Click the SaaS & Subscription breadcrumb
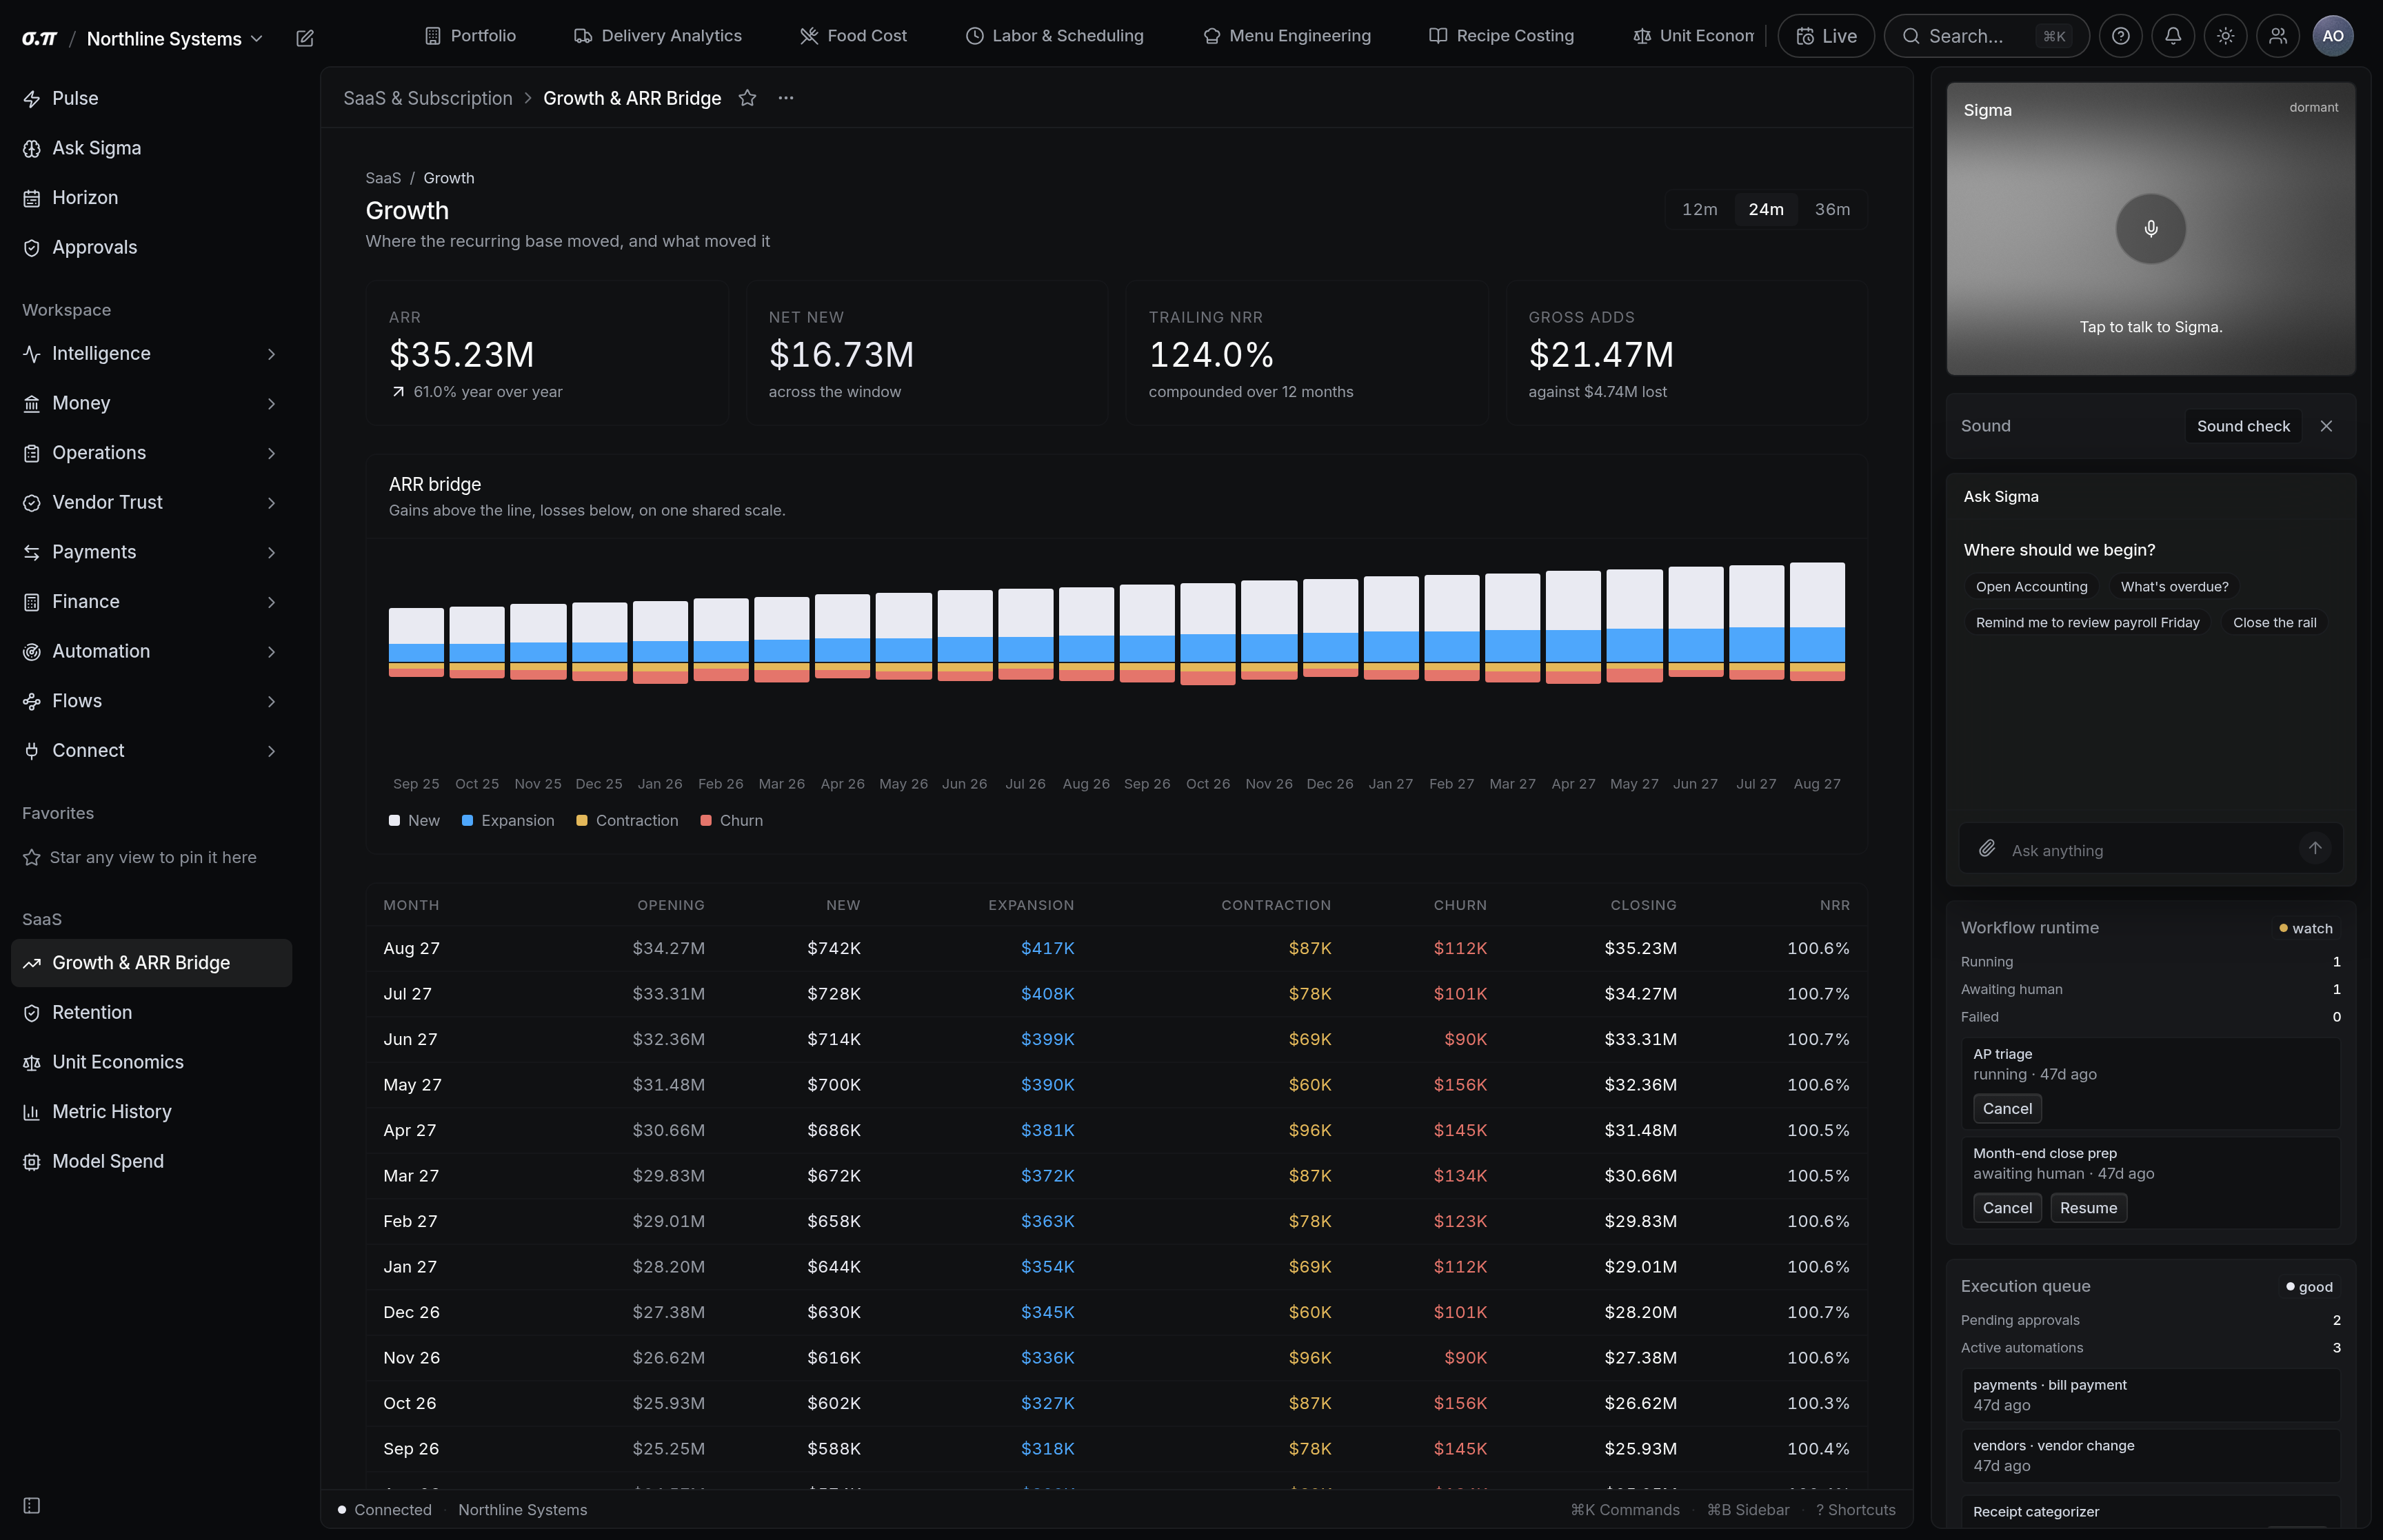 pos(427,98)
